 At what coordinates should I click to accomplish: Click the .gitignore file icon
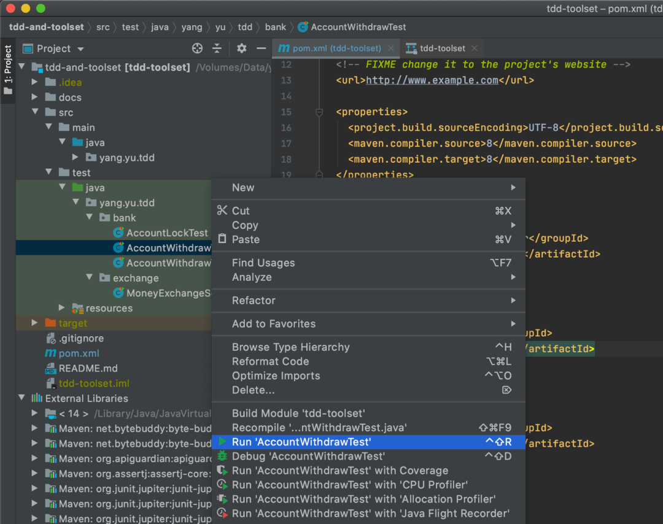(x=51, y=338)
